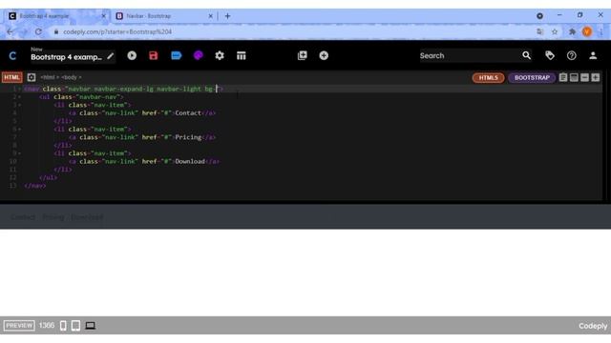The width and height of the screenshot is (611, 343).
Task: Collapse code fold on line 6
Action: tap(19, 130)
